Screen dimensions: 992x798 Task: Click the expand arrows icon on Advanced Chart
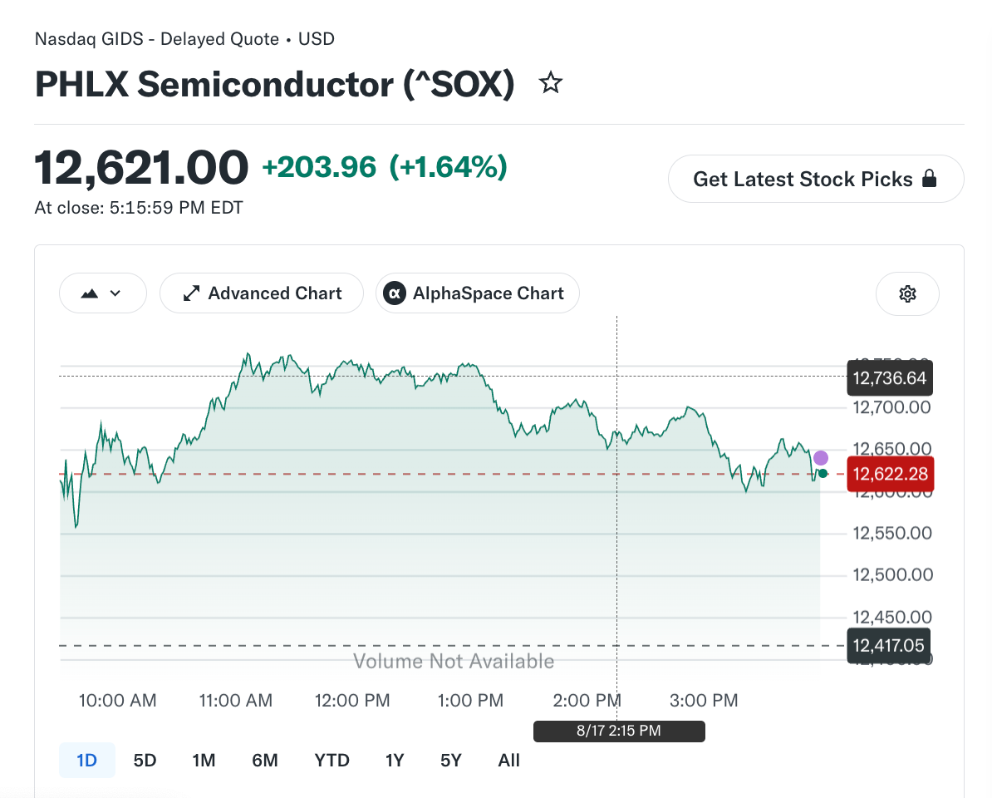pyautogui.click(x=191, y=293)
